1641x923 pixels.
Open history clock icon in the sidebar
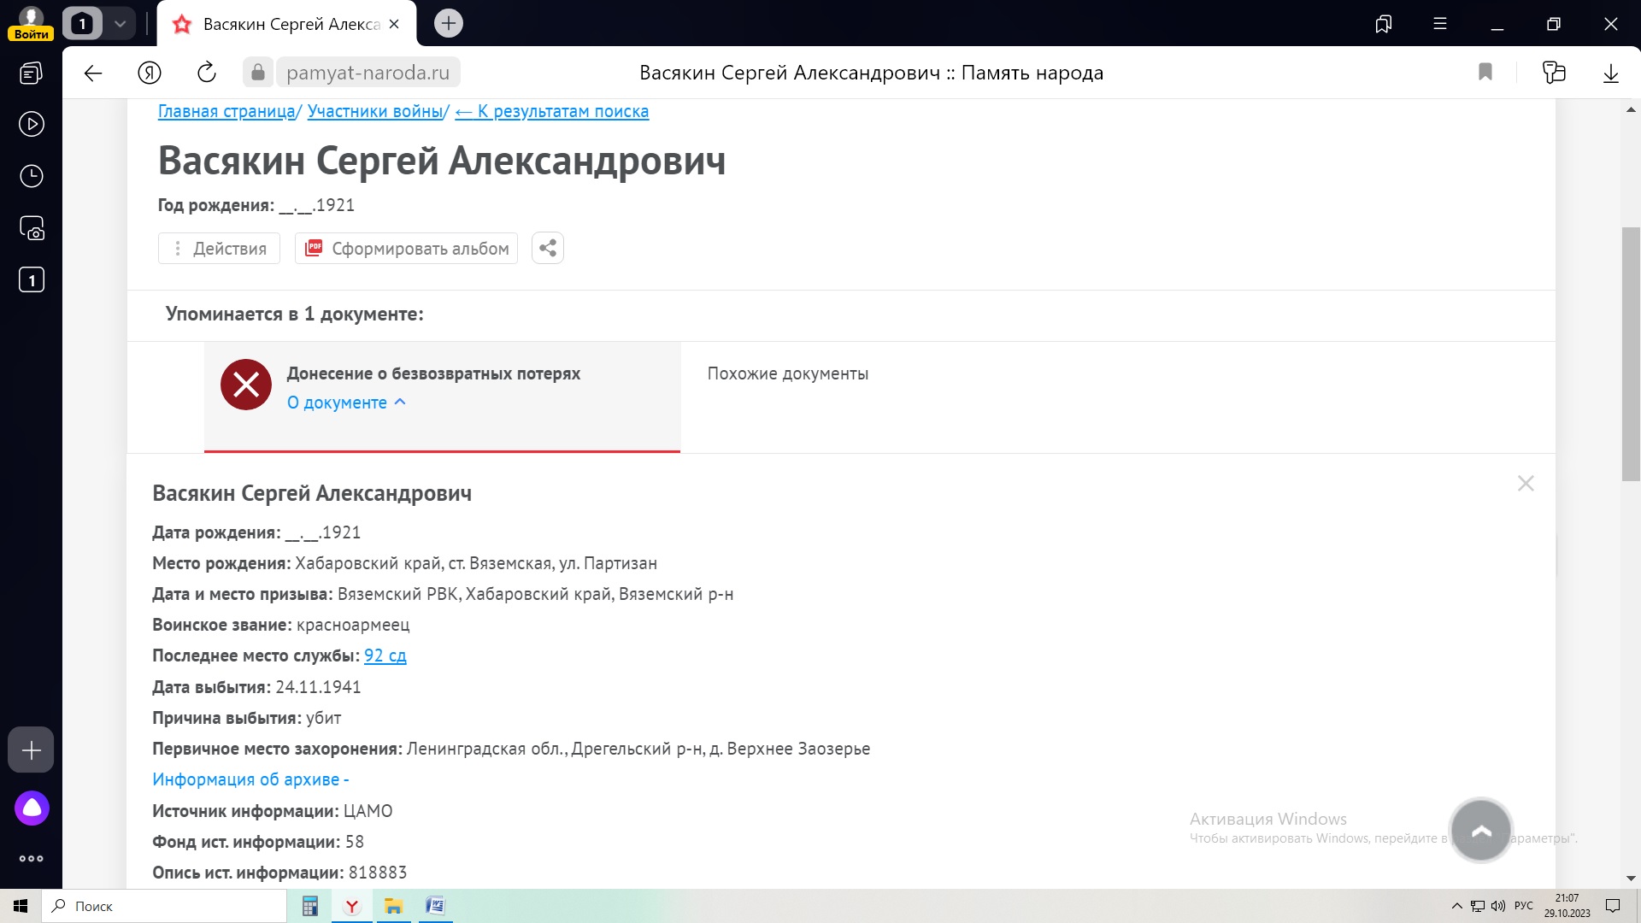(x=32, y=176)
